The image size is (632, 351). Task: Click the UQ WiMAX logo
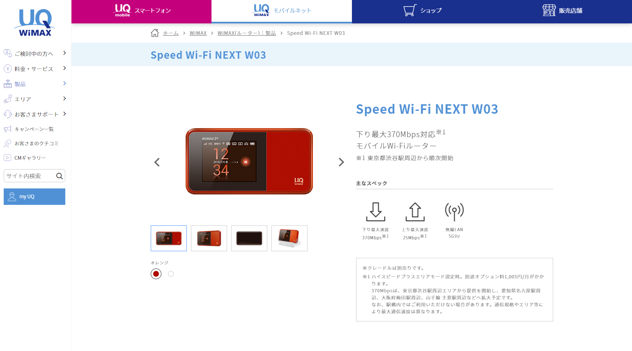point(35,23)
